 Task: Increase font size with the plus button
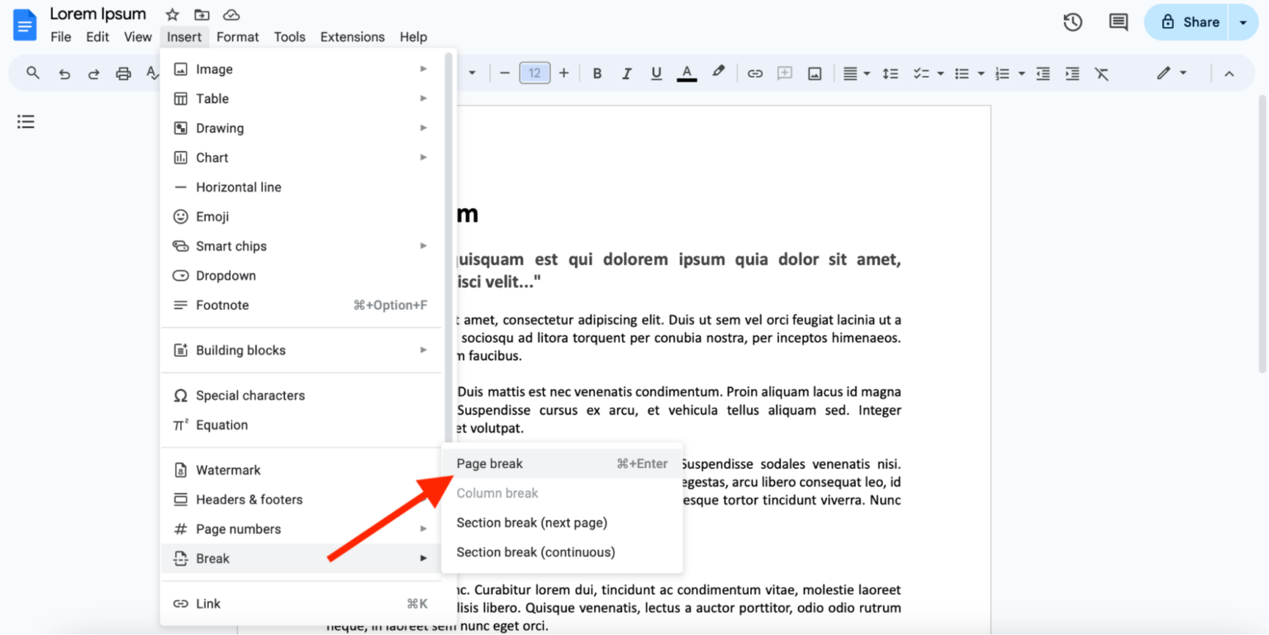click(563, 73)
